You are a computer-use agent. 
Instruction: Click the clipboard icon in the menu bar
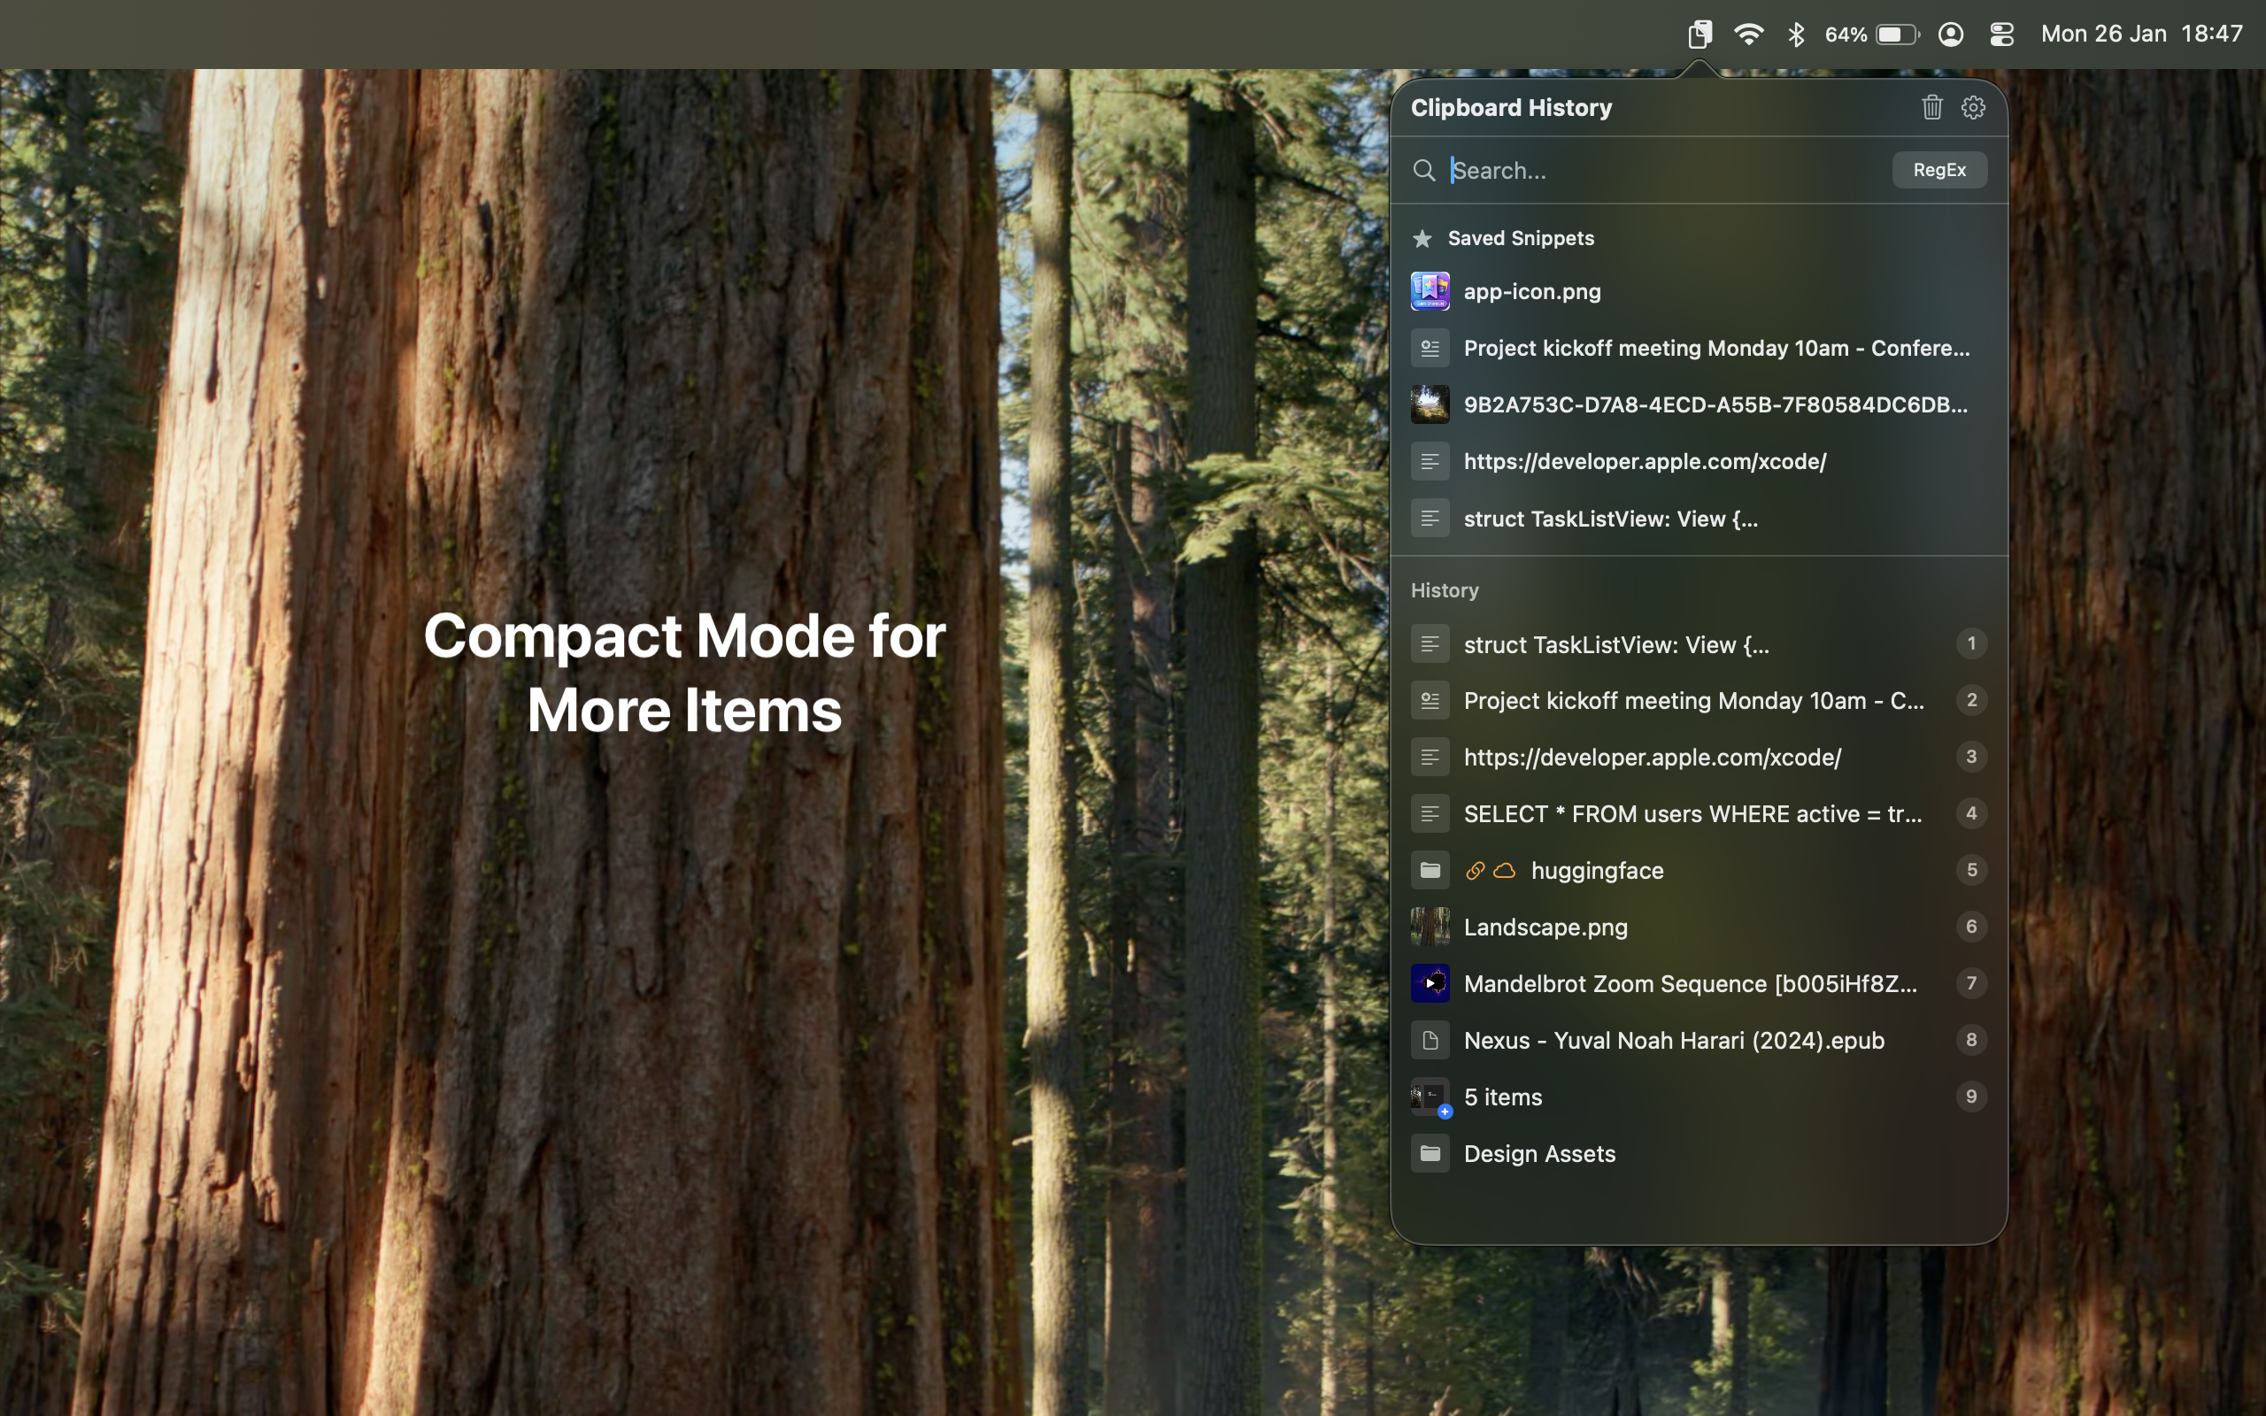(1699, 33)
